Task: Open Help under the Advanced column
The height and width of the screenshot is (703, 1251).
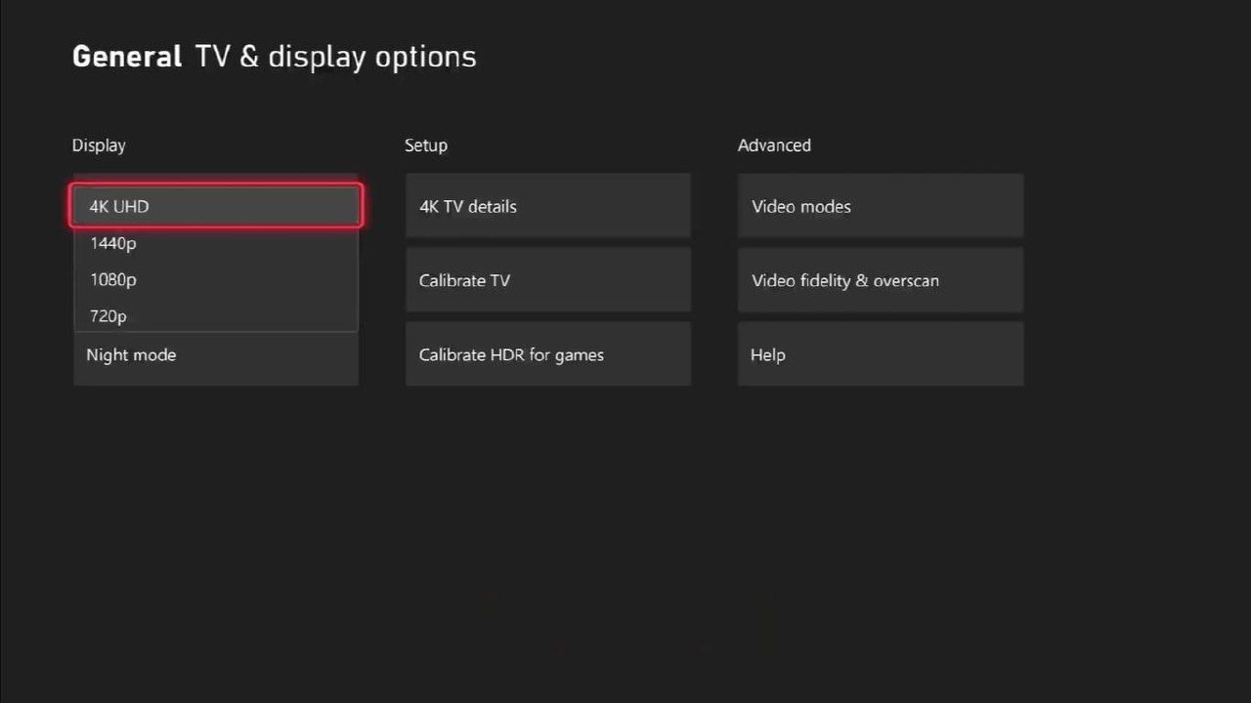Action: tap(880, 354)
